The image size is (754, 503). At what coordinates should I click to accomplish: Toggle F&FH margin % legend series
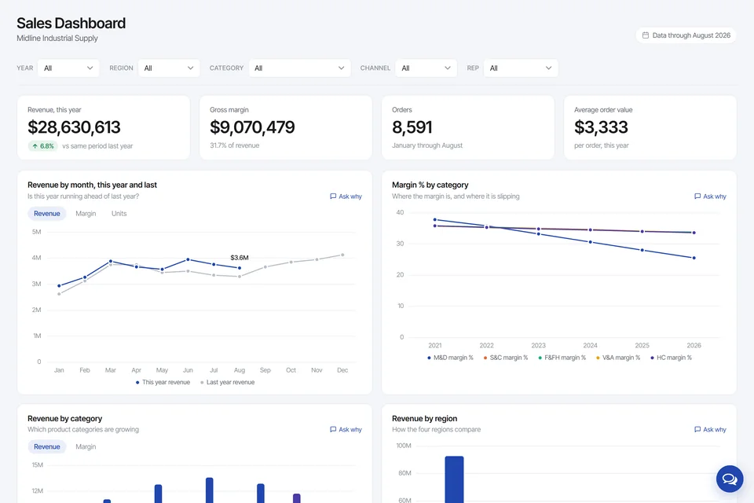(x=562, y=358)
